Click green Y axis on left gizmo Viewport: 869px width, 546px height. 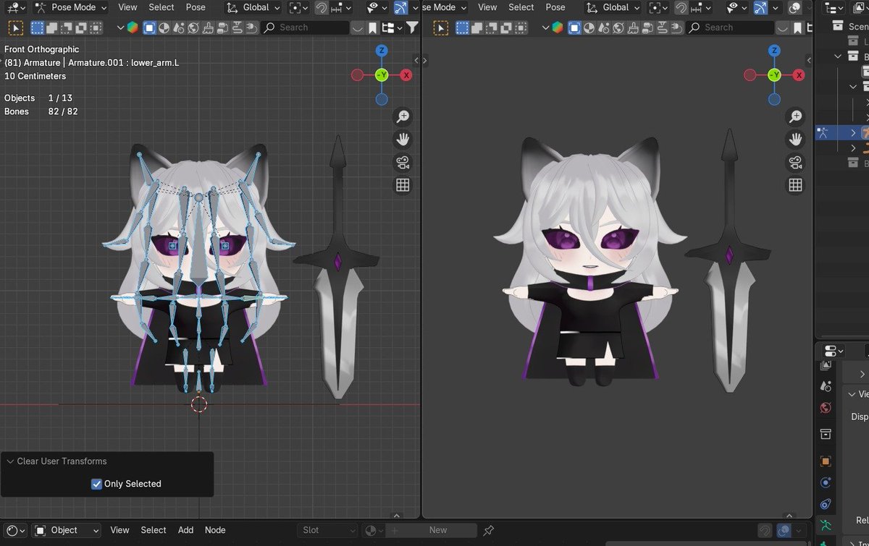[382, 75]
